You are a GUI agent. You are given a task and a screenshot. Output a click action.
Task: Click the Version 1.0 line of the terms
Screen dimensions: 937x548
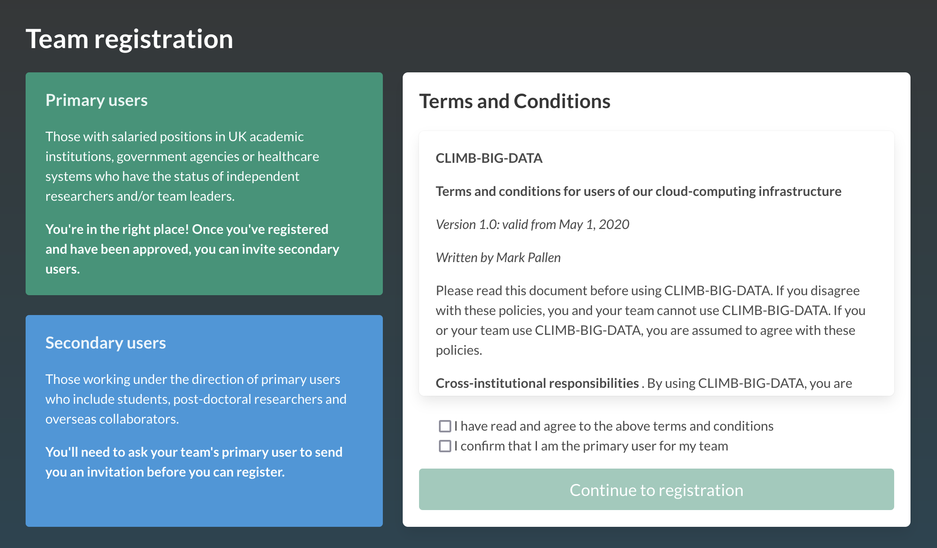[532, 224]
